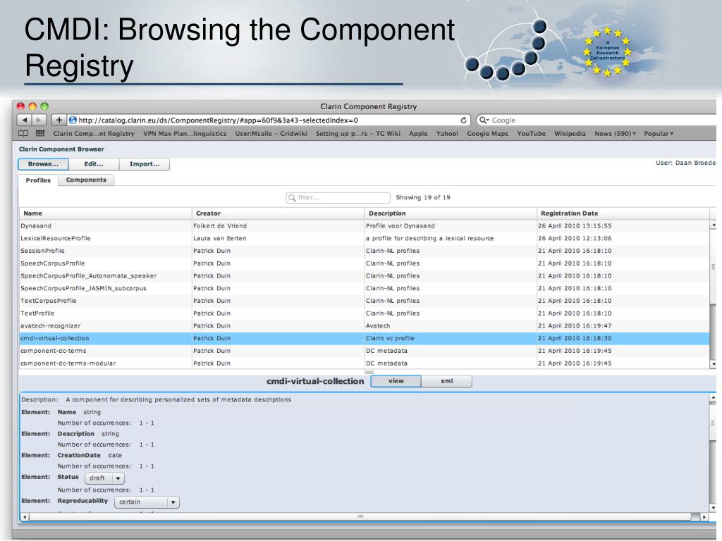Go forward with the browser forward arrow
Image resolution: width=722 pixels, height=541 pixels.
tap(39, 120)
